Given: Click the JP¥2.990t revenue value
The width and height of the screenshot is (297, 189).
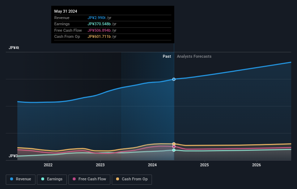Looking at the screenshot, I should point(97,18).
